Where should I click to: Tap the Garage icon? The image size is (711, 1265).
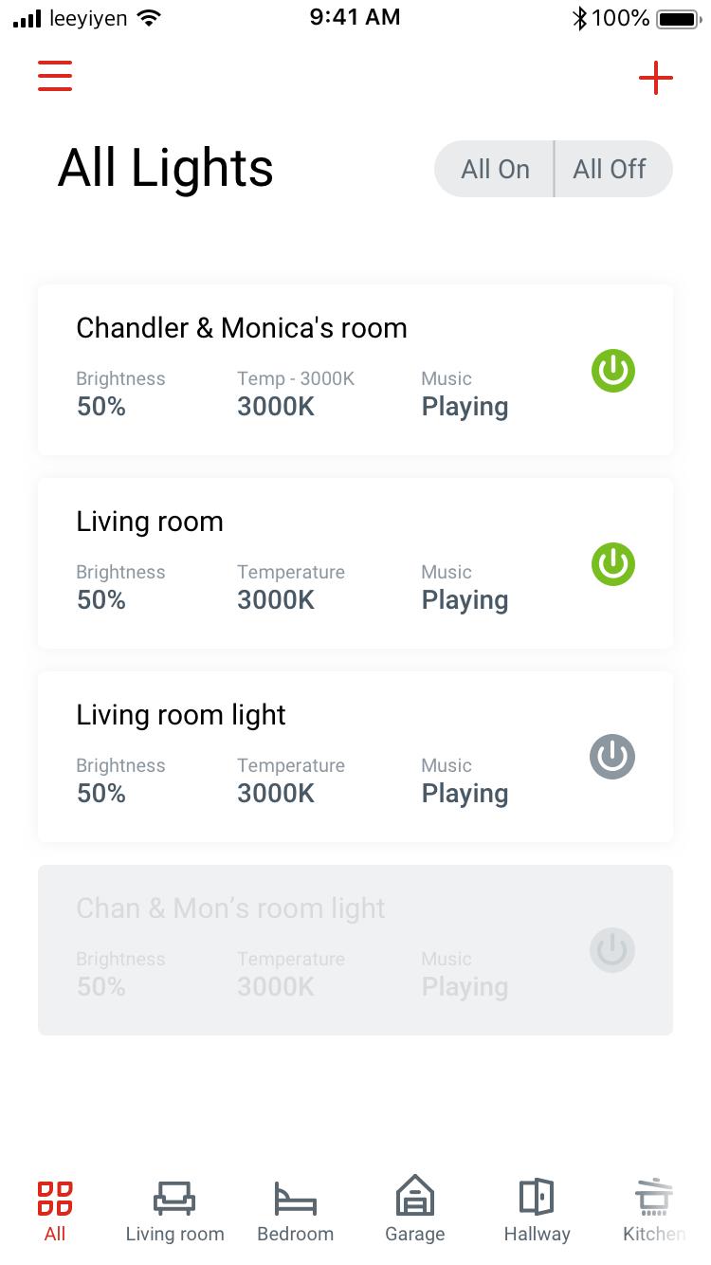click(x=414, y=1197)
